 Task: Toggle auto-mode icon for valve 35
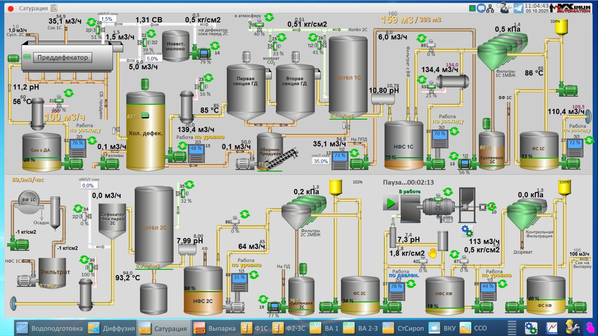[x=190, y=185]
